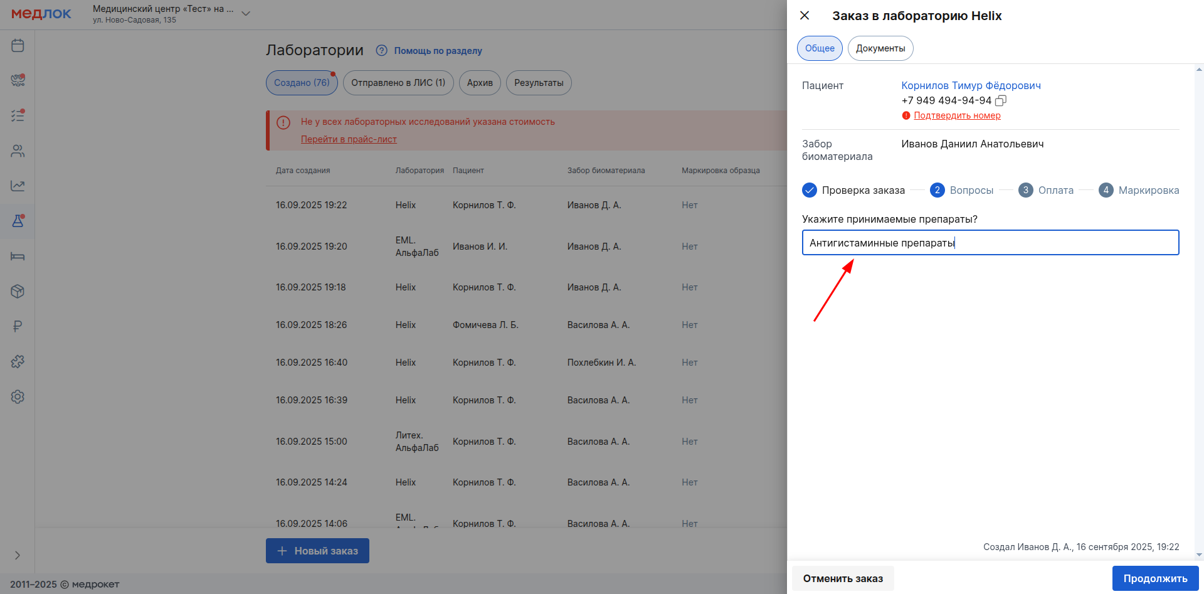The width and height of the screenshot is (1204, 594).
Task: Open the finance ruble icon
Action: click(x=18, y=326)
